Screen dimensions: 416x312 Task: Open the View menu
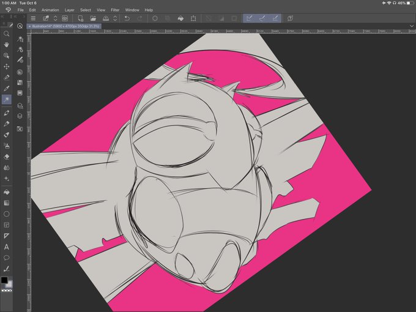101,10
